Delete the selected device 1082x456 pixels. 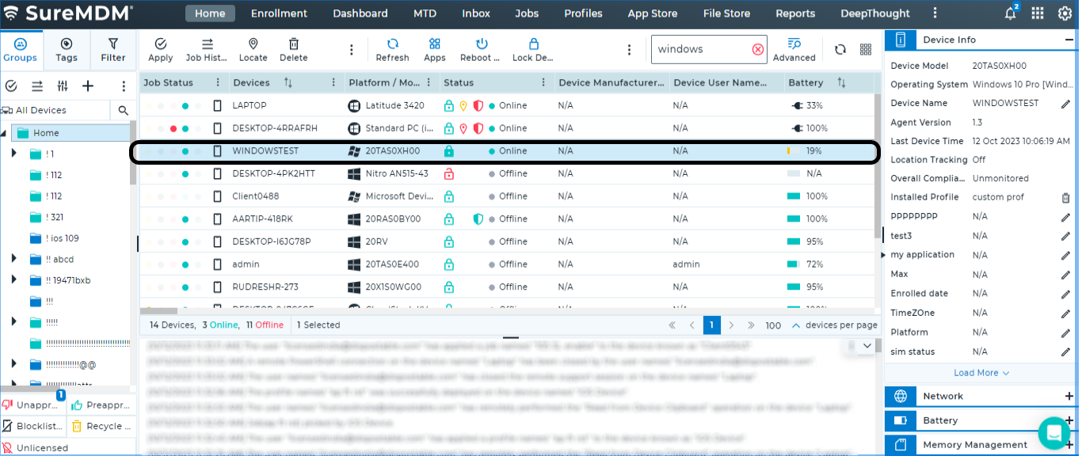tap(294, 49)
